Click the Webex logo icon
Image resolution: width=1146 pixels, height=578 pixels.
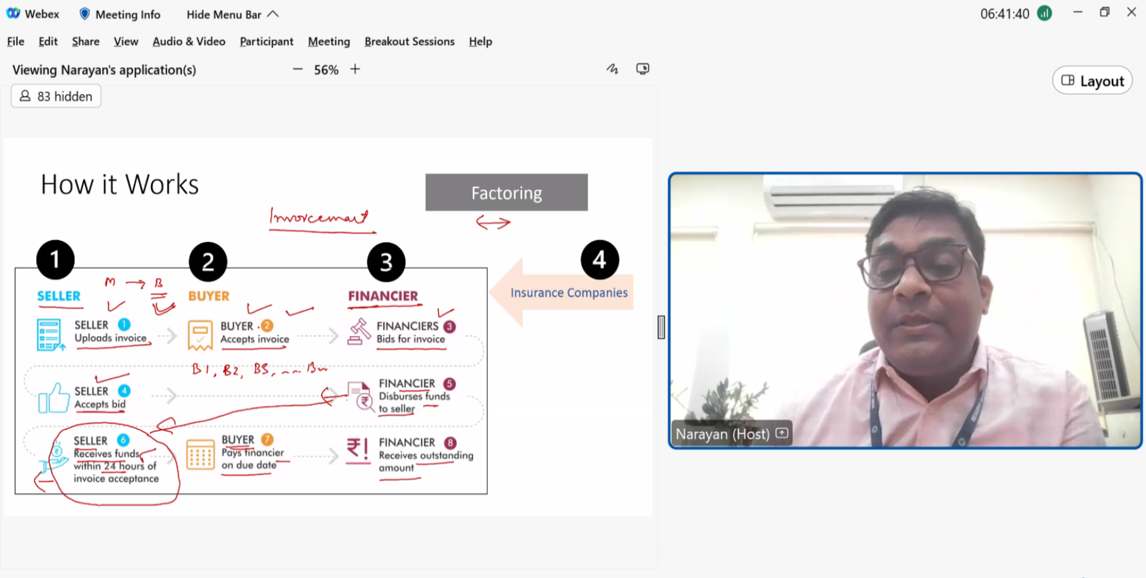click(x=13, y=13)
